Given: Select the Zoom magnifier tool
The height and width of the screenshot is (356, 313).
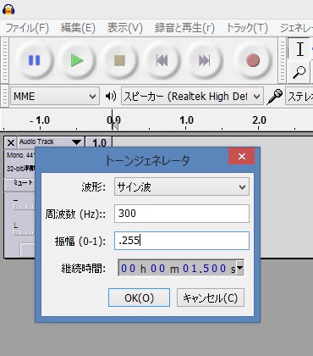Looking at the screenshot, I should tap(299, 72).
